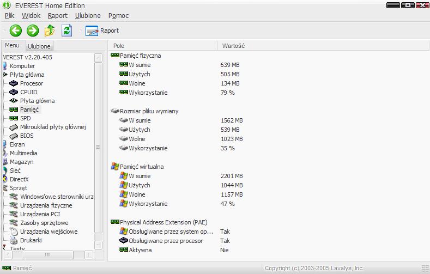Click the 134 MB free memory value
Screen dimensions: 430x274
click(x=230, y=83)
